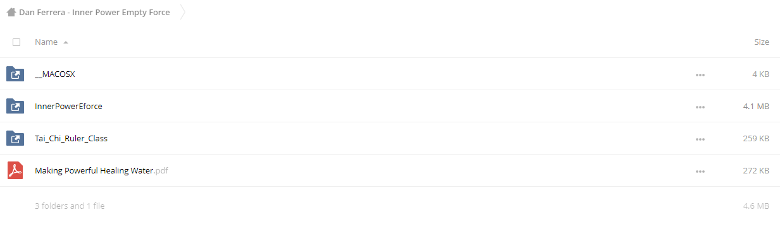Click the Dan Ferrera breadcrumb title
The height and width of the screenshot is (234, 780).
[94, 12]
